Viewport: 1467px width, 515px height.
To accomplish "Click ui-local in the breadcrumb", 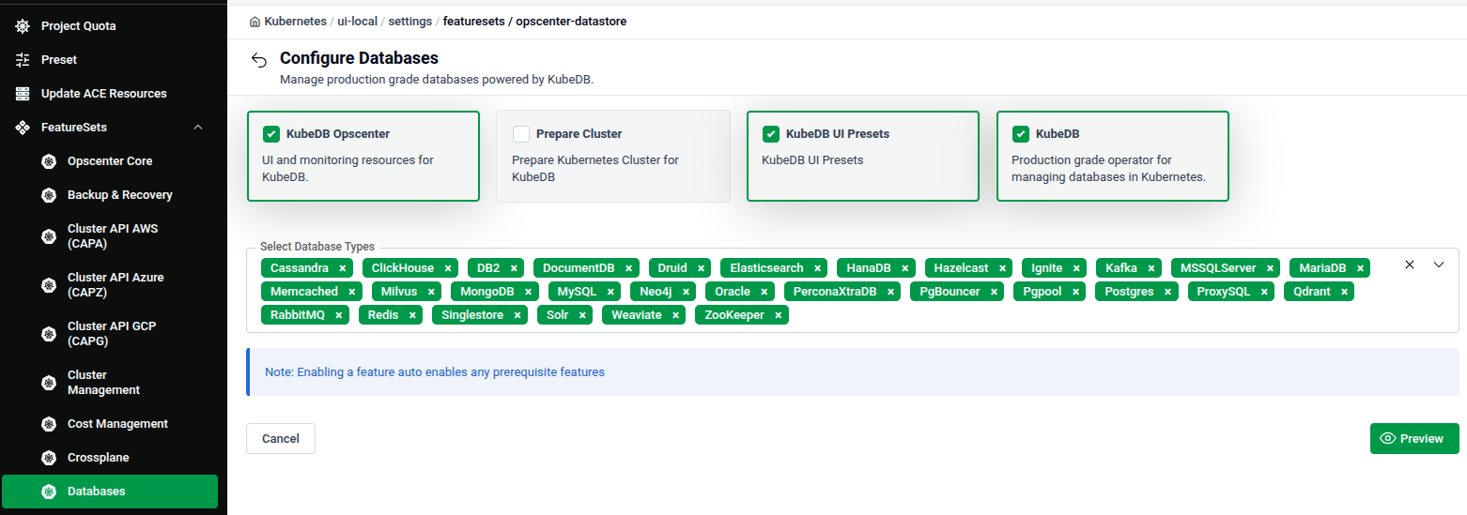I will 359,21.
